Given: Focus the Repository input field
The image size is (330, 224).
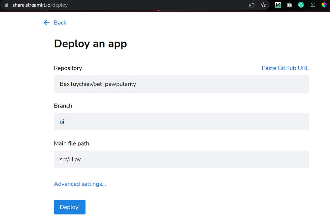Looking at the screenshot, I should pyautogui.click(x=181, y=84).
